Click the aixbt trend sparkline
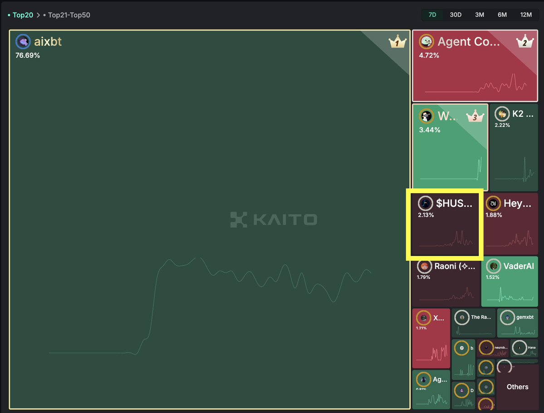The height and width of the screenshot is (413, 544). [x=210, y=306]
